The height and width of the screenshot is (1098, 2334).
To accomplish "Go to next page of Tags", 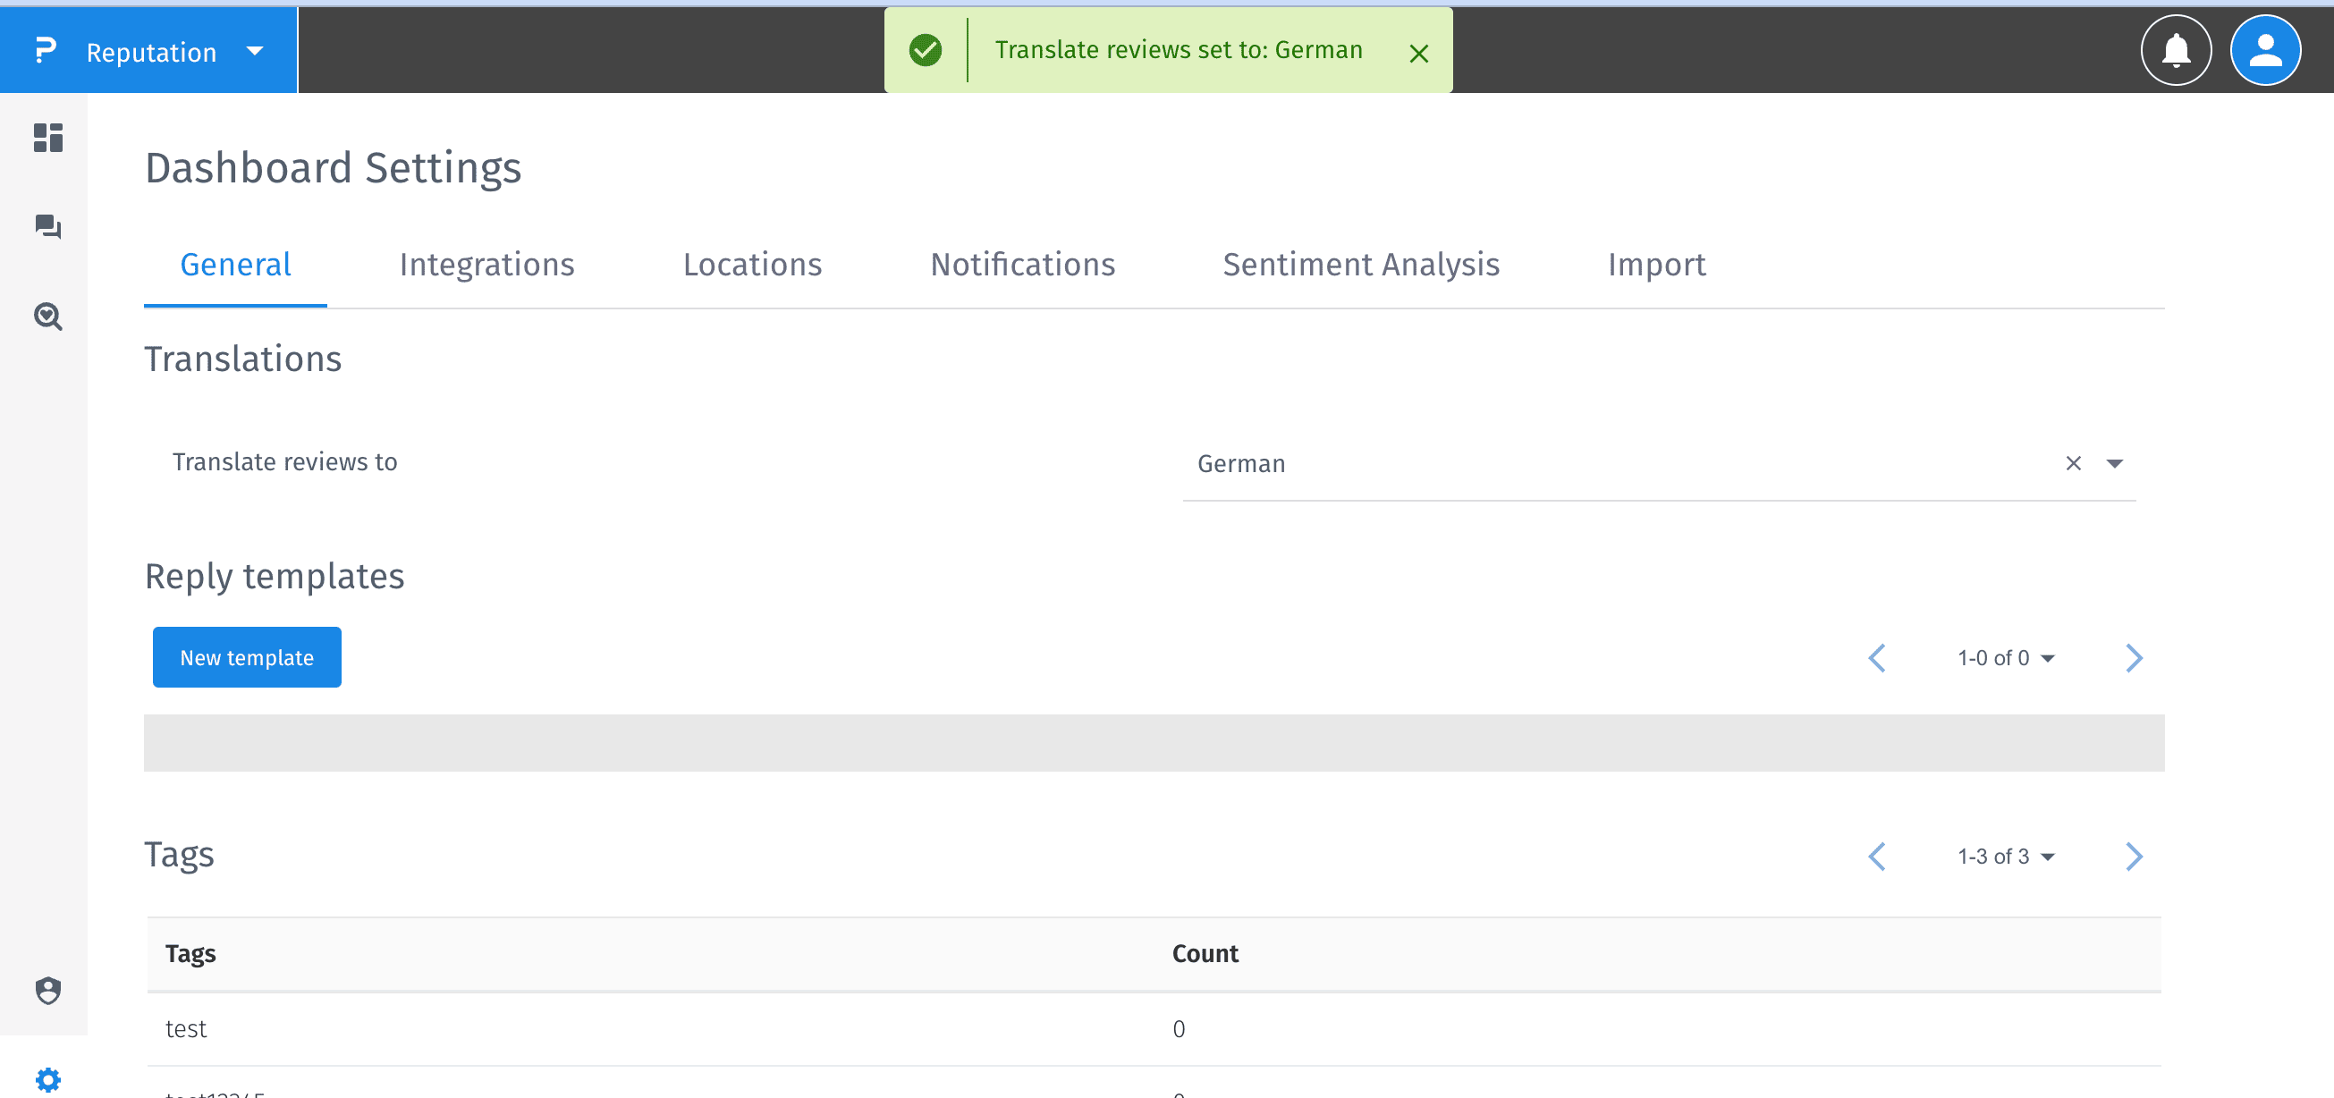I will [2134, 856].
